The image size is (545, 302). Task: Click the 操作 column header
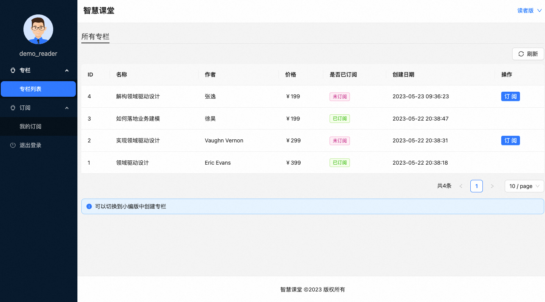coord(507,75)
